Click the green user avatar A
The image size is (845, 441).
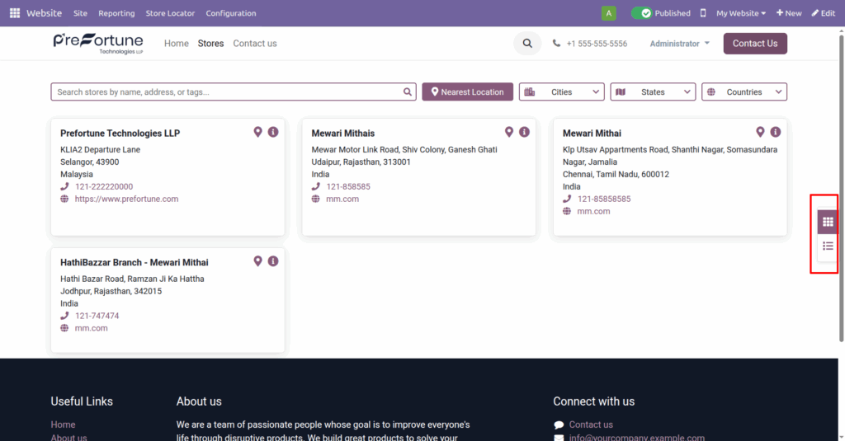pyautogui.click(x=608, y=13)
